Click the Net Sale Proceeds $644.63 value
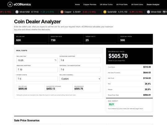The width and height of the screenshot is (167, 125). tap(147, 73)
